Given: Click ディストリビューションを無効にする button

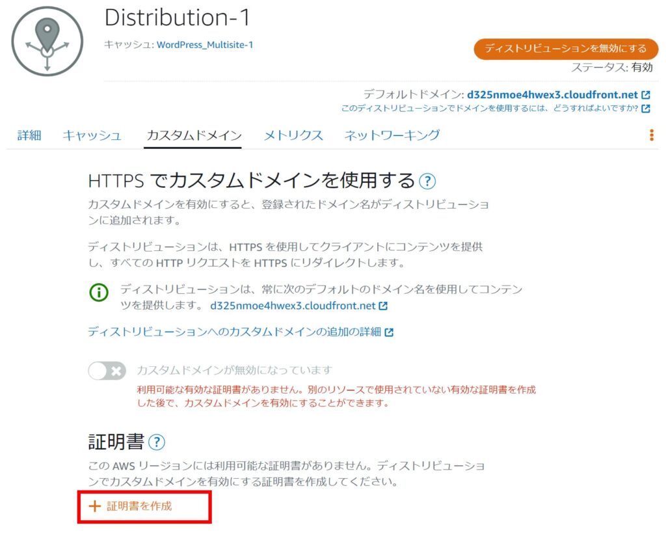Looking at the screenshot, I should (x=566, y=49).
